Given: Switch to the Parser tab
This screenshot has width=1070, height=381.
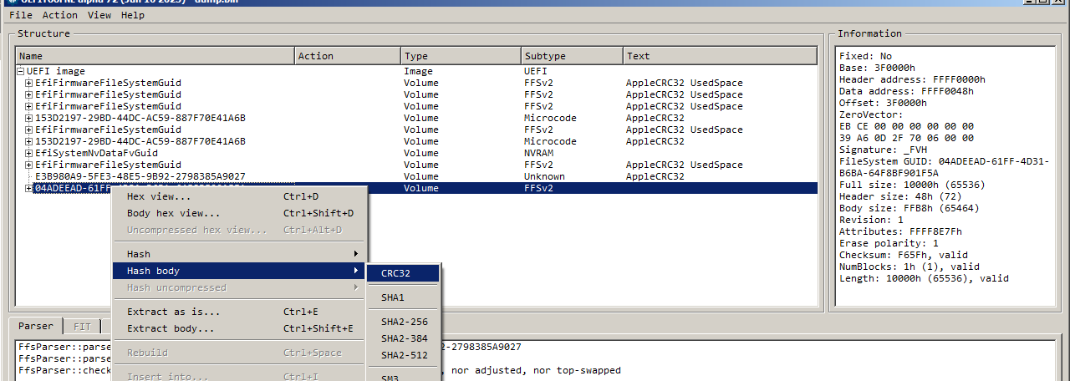Looking at the screenshot, I should click(37, 326).
